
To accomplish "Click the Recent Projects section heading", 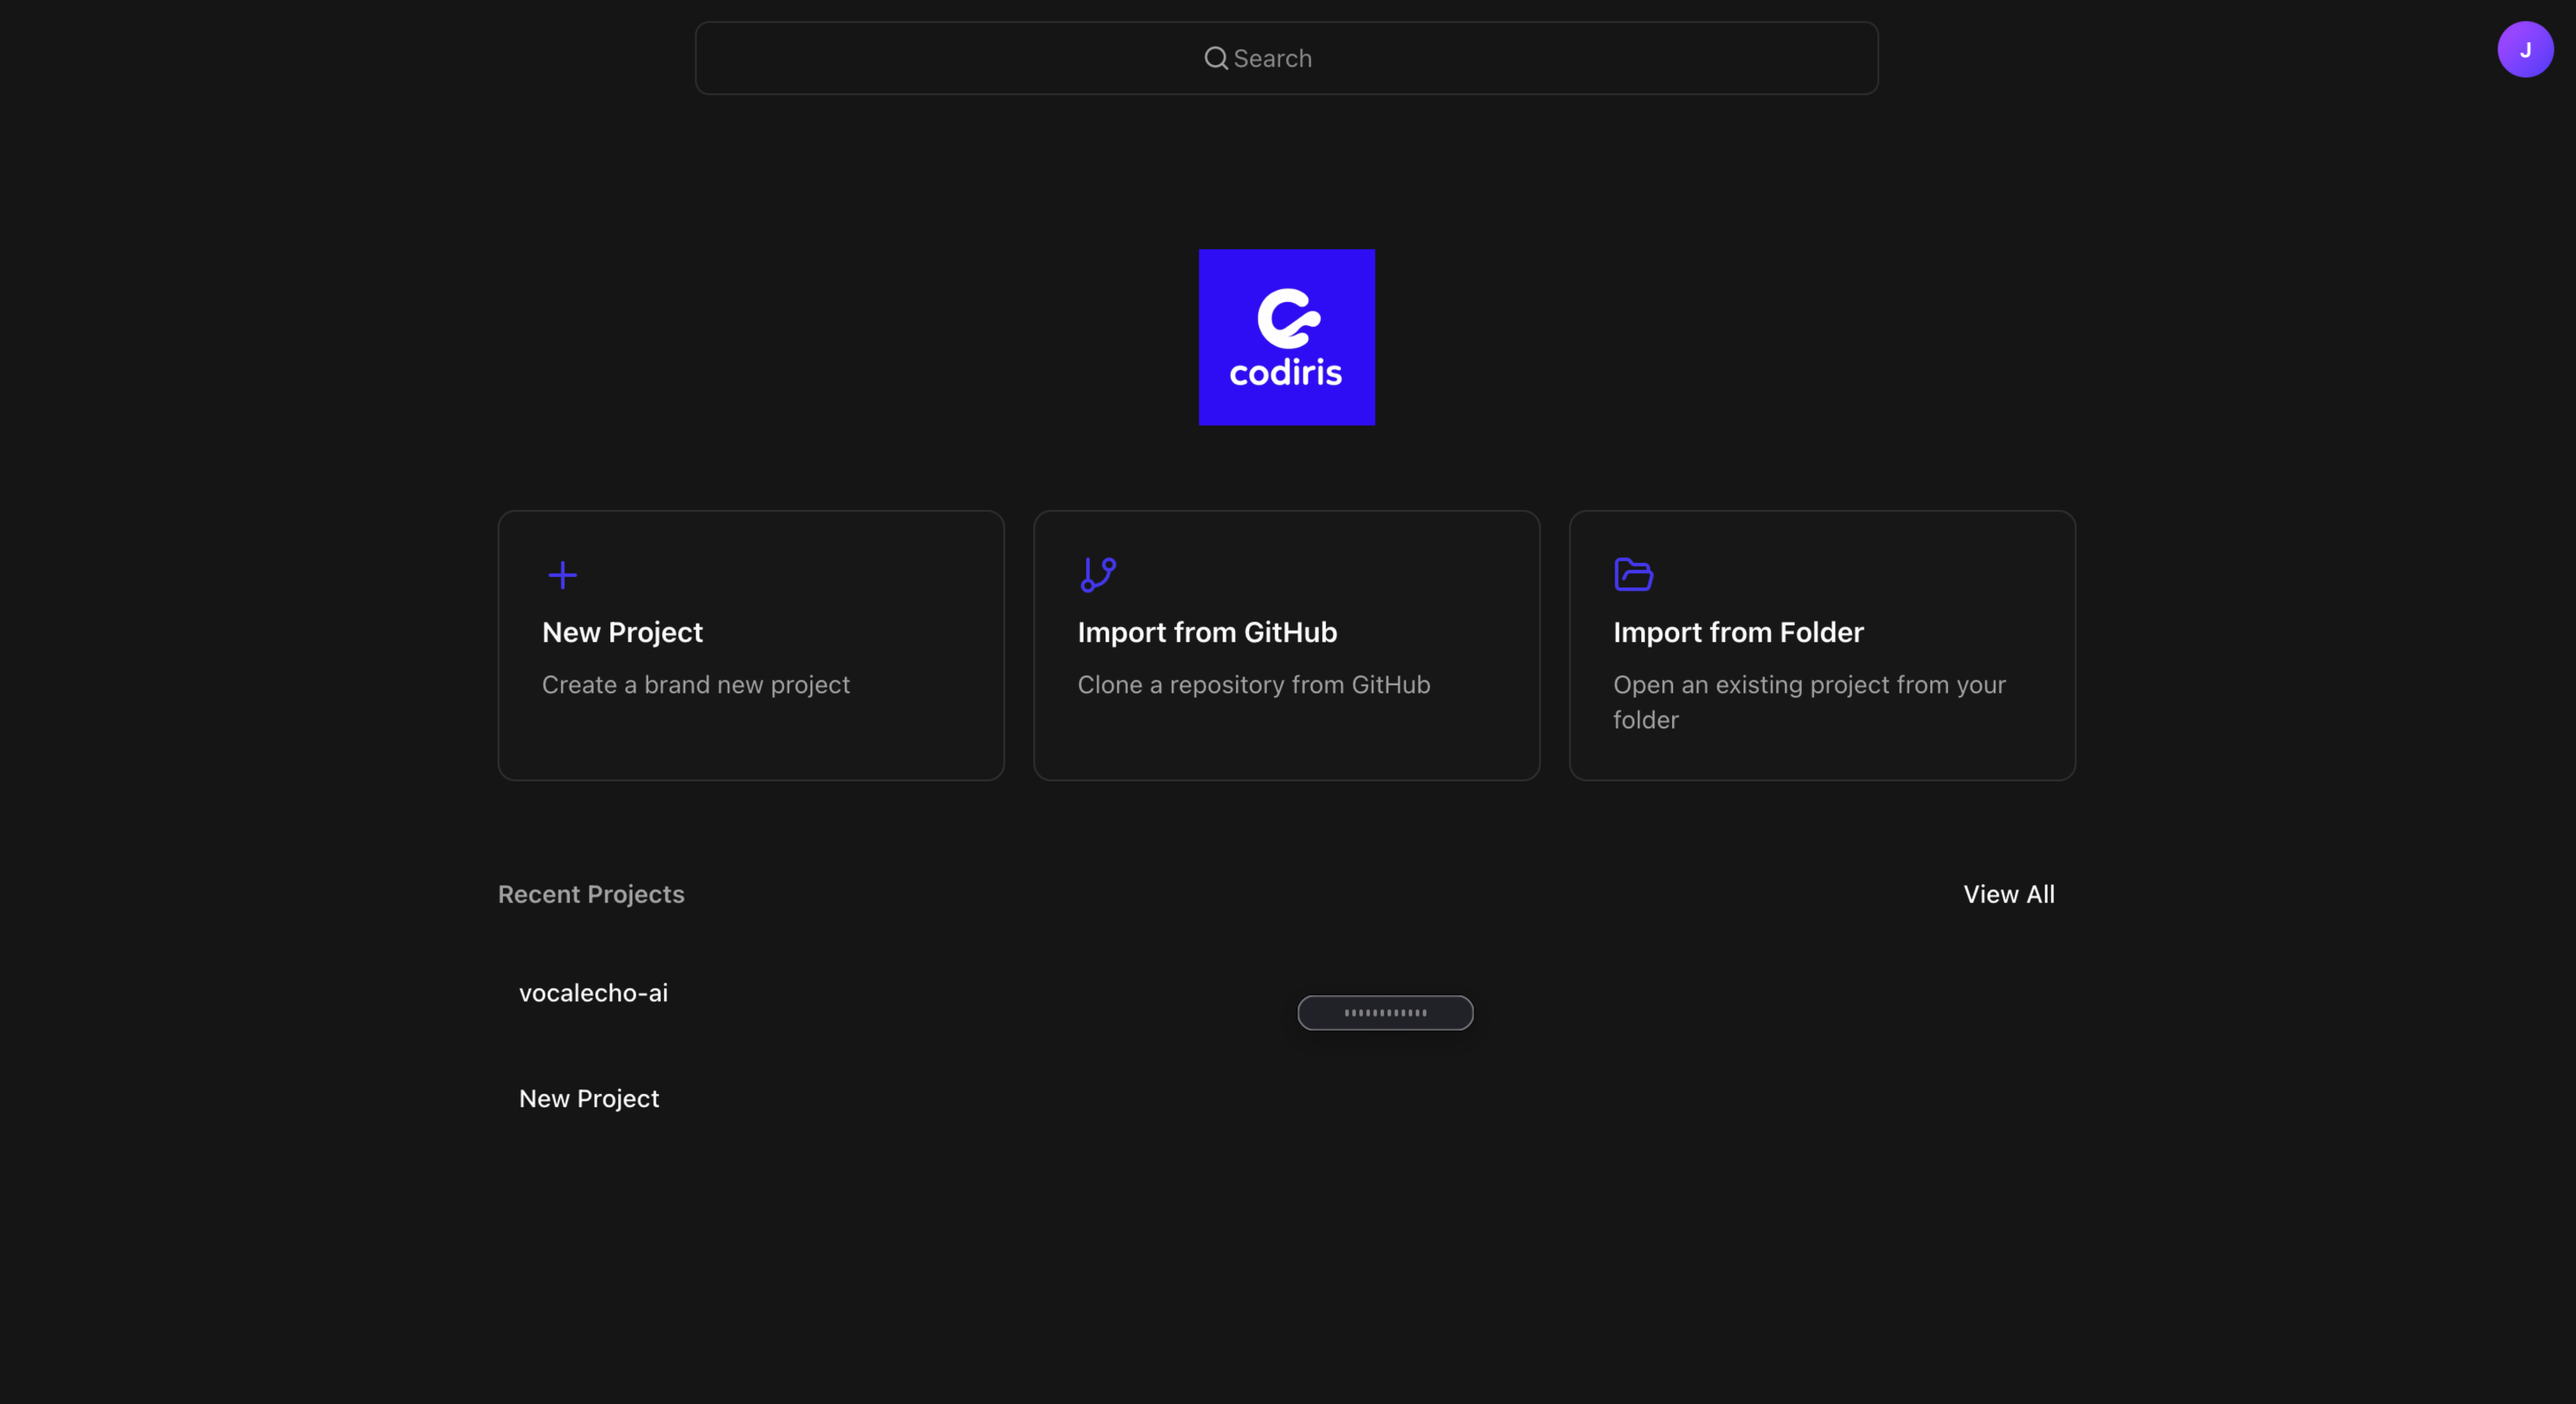I will tap(590, 894).
